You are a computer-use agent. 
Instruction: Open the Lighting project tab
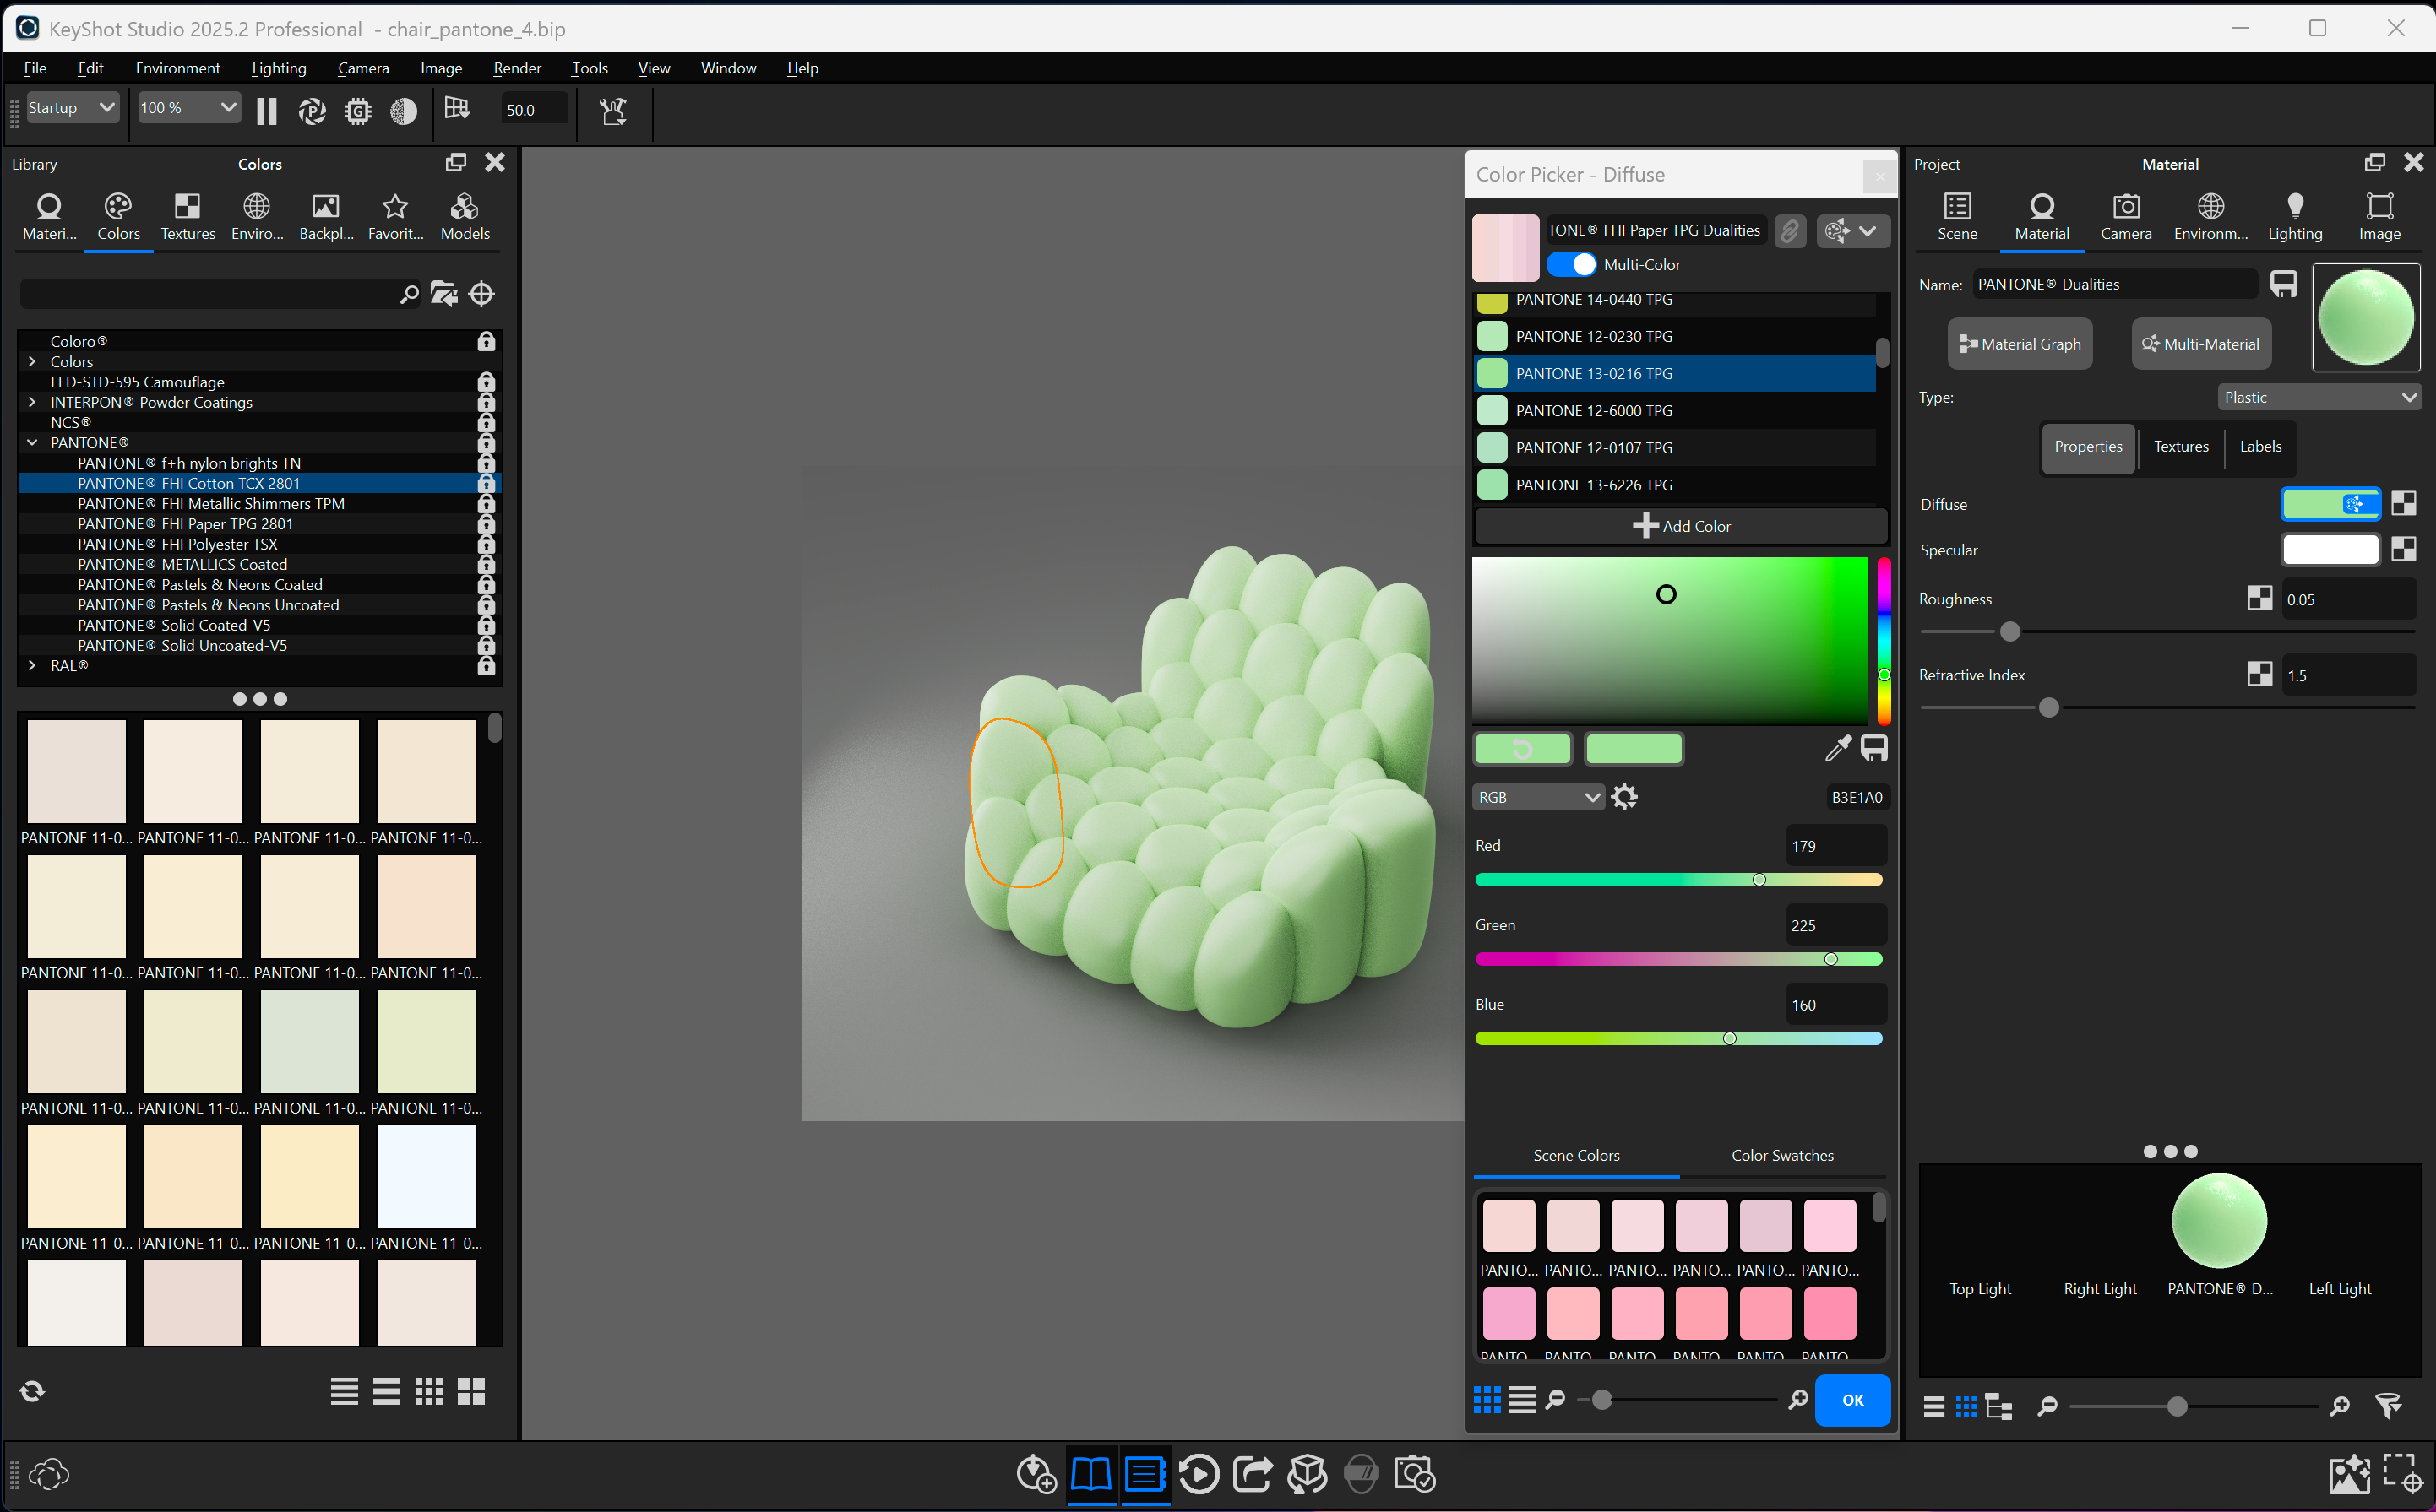point(2295,217)
